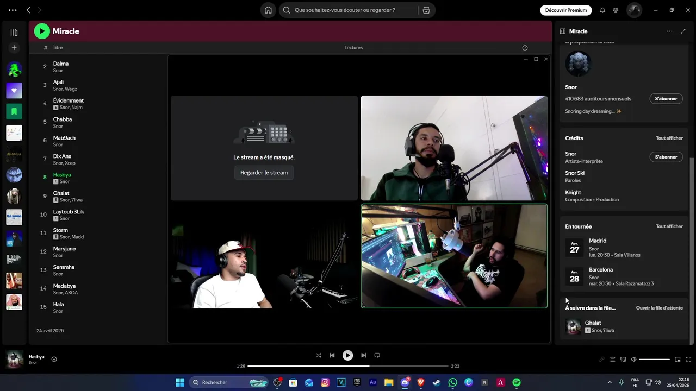The width and height of the screenshot is (696, 391).
Task: Open user profile avatar menu
Action: (634, 10)
